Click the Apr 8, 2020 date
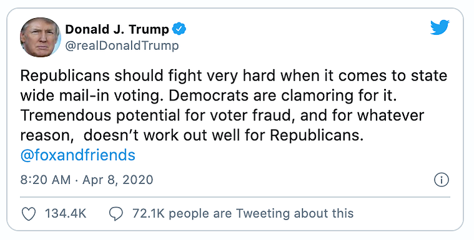Viewport: 474px width, 240px height. click(x=117, y=180)
